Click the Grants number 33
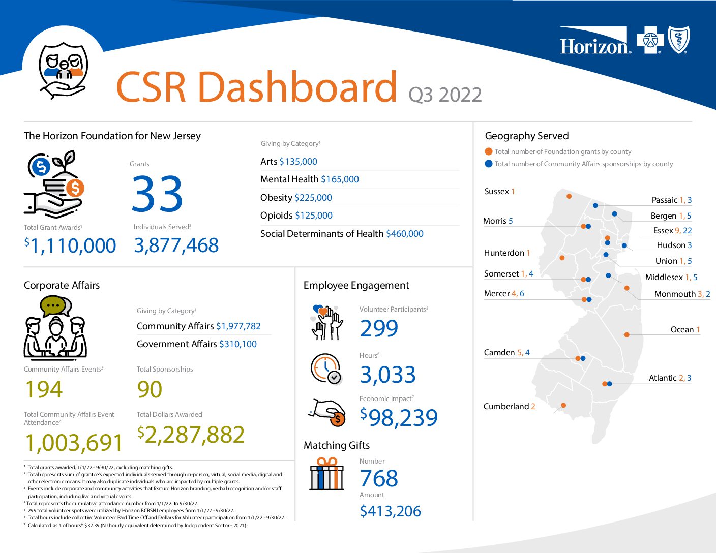 tap(157, 194)
